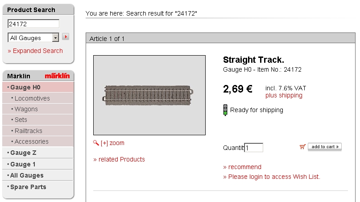Click the red search arrow button
This screenshot has width=360, height=202.
tap(66, 36)
